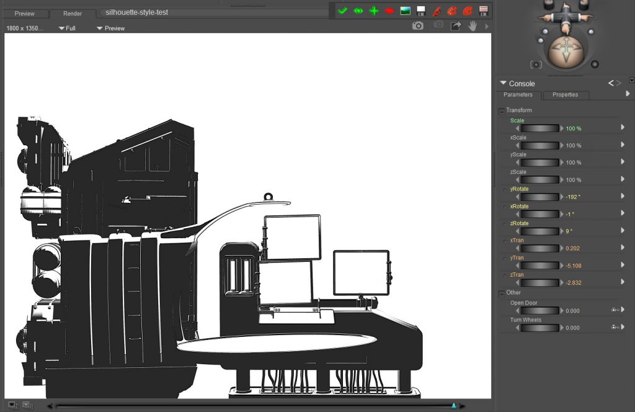Switch to the Properties tab
Viewport: 635px width, 412px height.
pos(565,95)
